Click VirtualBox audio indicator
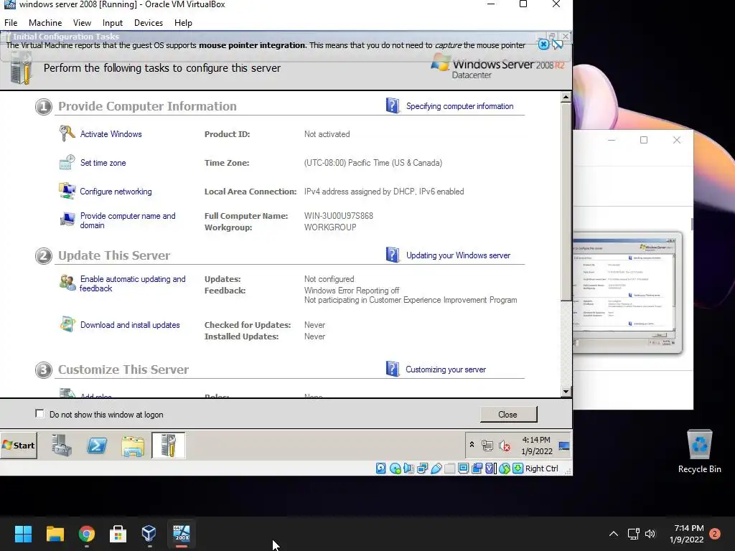 click(408, 468)
